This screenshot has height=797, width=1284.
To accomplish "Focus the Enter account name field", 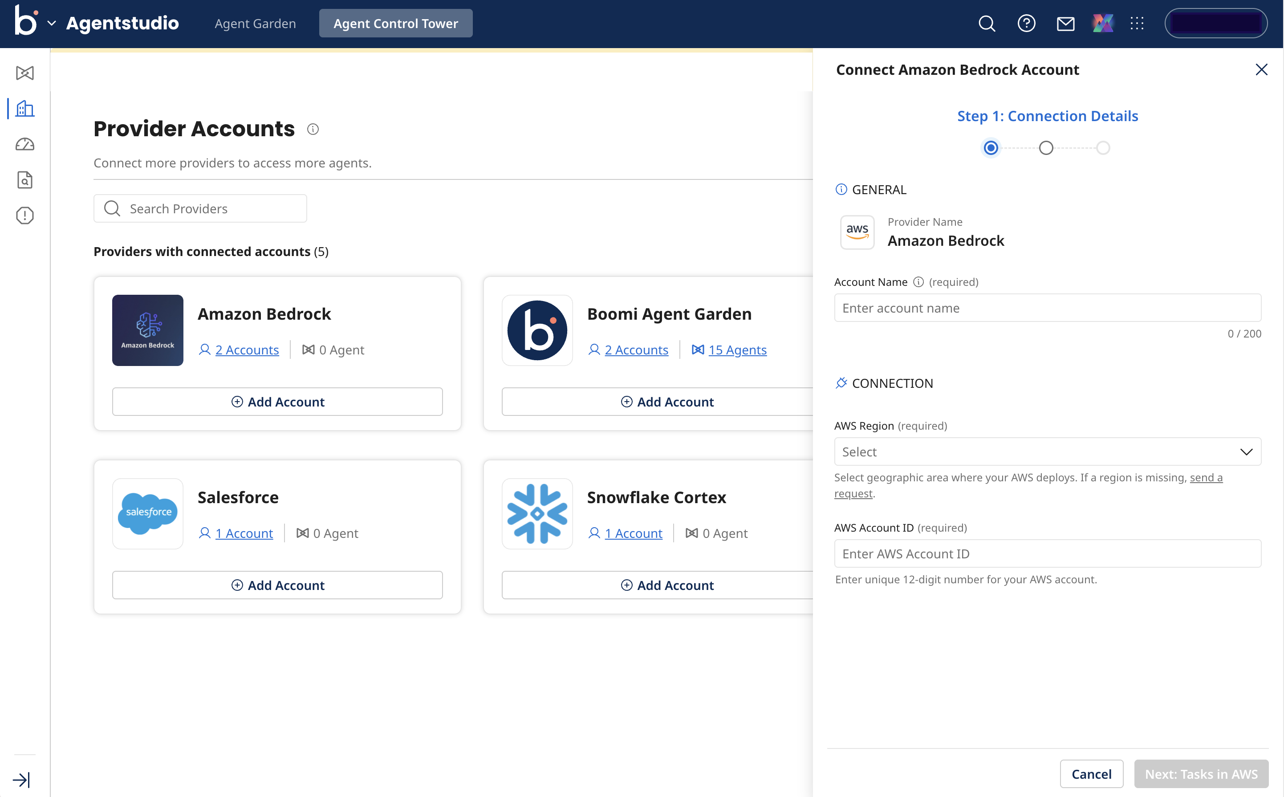I will pos(1047,308).
